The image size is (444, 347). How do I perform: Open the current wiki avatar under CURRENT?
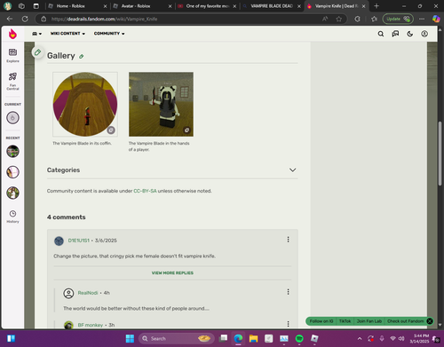[x=12, y=118]
